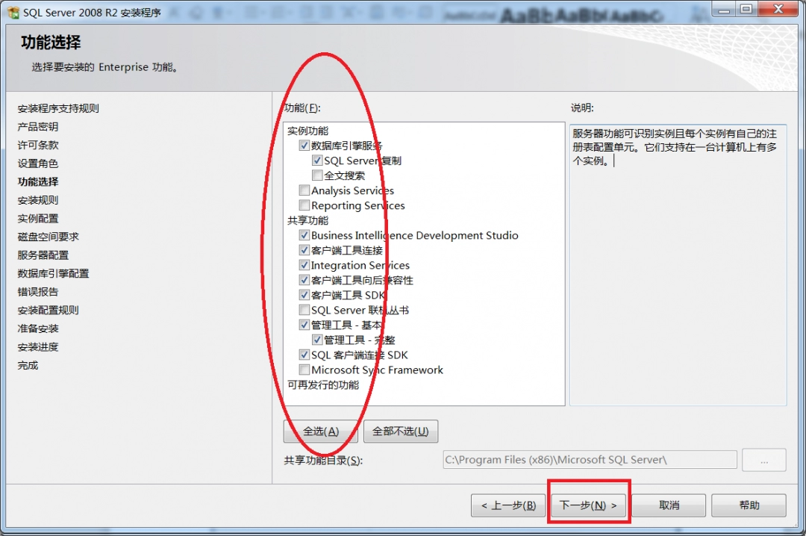Uncheck 管理工具 - 完整
Screen dimensions: 806x536
(318, 340)
